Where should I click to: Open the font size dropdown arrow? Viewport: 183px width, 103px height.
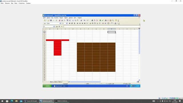pos(67,23)
